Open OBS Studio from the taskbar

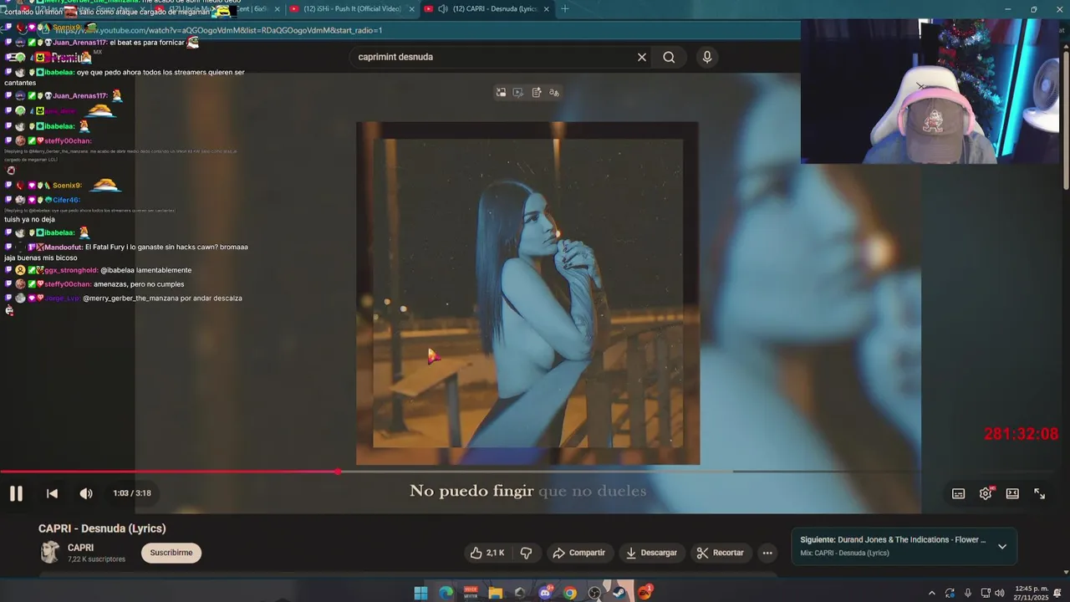[x=594, y=593]
